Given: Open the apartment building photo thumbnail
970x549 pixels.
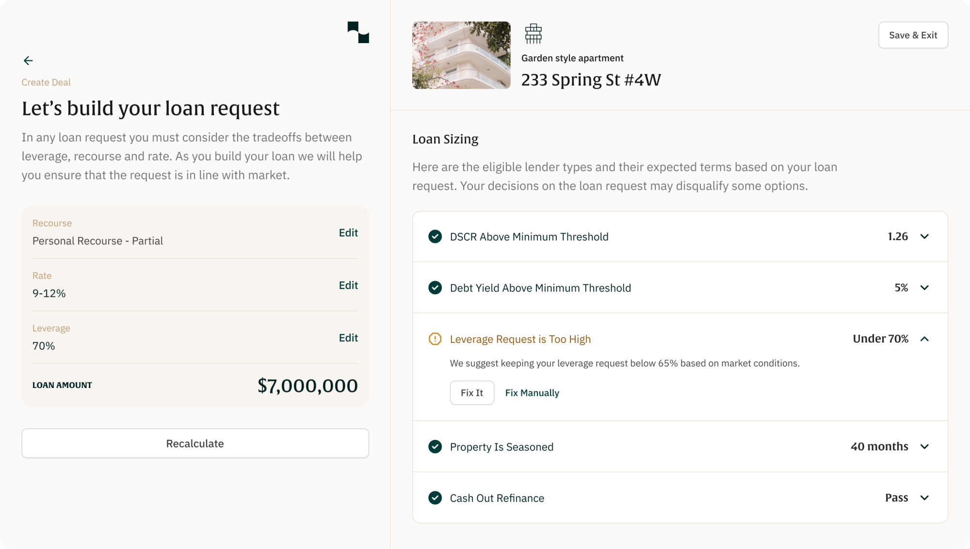Looking at the screenshot, I should (461, 55).
